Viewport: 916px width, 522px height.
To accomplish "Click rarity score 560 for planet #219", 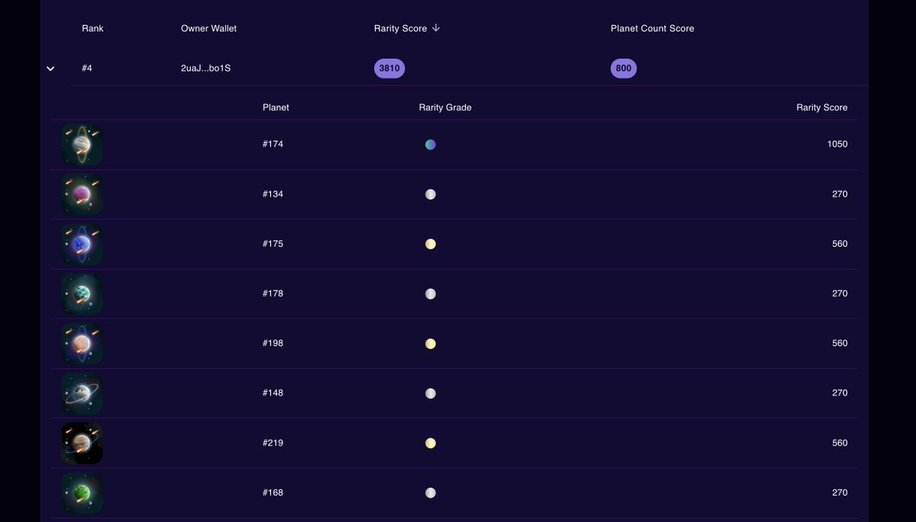I will 840,443.
